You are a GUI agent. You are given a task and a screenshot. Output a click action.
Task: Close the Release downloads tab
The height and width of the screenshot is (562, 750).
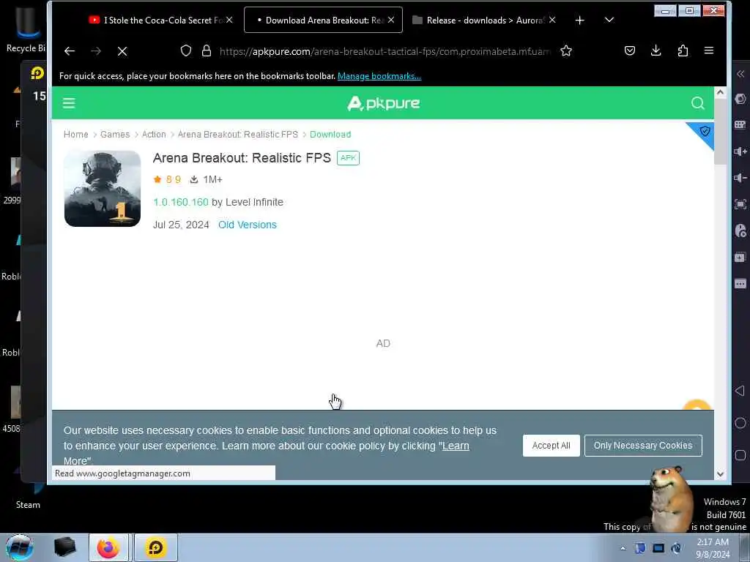click(x=552, y=20)
